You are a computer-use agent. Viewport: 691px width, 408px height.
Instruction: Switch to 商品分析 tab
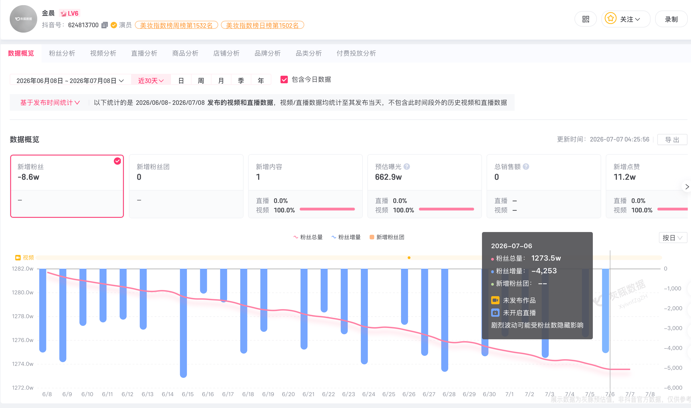[x=185, y=53]
